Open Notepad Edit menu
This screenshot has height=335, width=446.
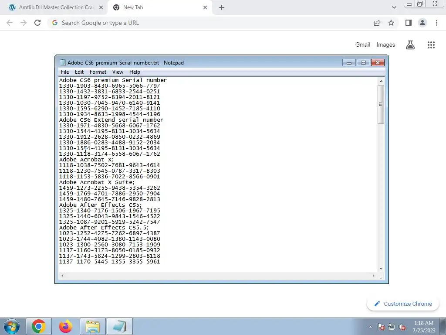tap(79, 72)
